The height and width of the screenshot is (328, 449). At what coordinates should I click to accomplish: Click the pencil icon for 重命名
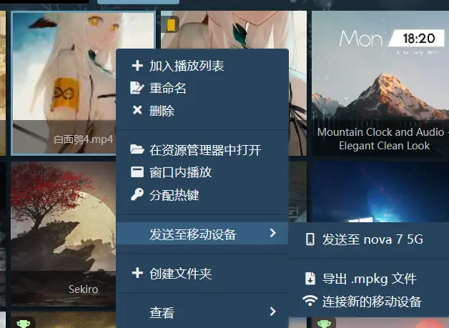click(137, 88)
